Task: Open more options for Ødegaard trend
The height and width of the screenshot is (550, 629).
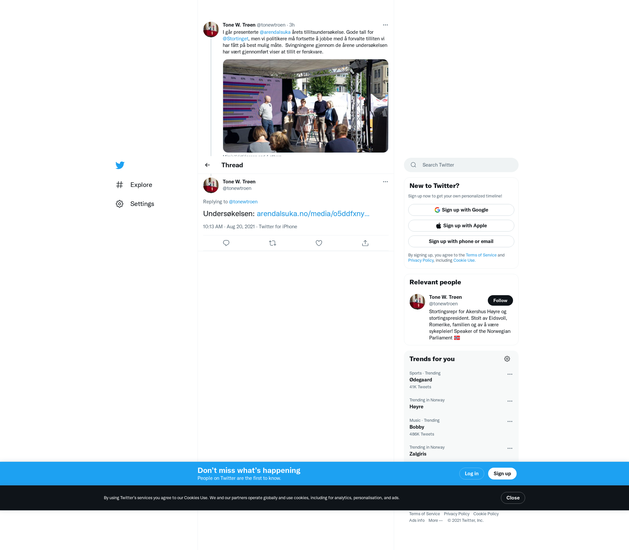Action: click(510, 374)
